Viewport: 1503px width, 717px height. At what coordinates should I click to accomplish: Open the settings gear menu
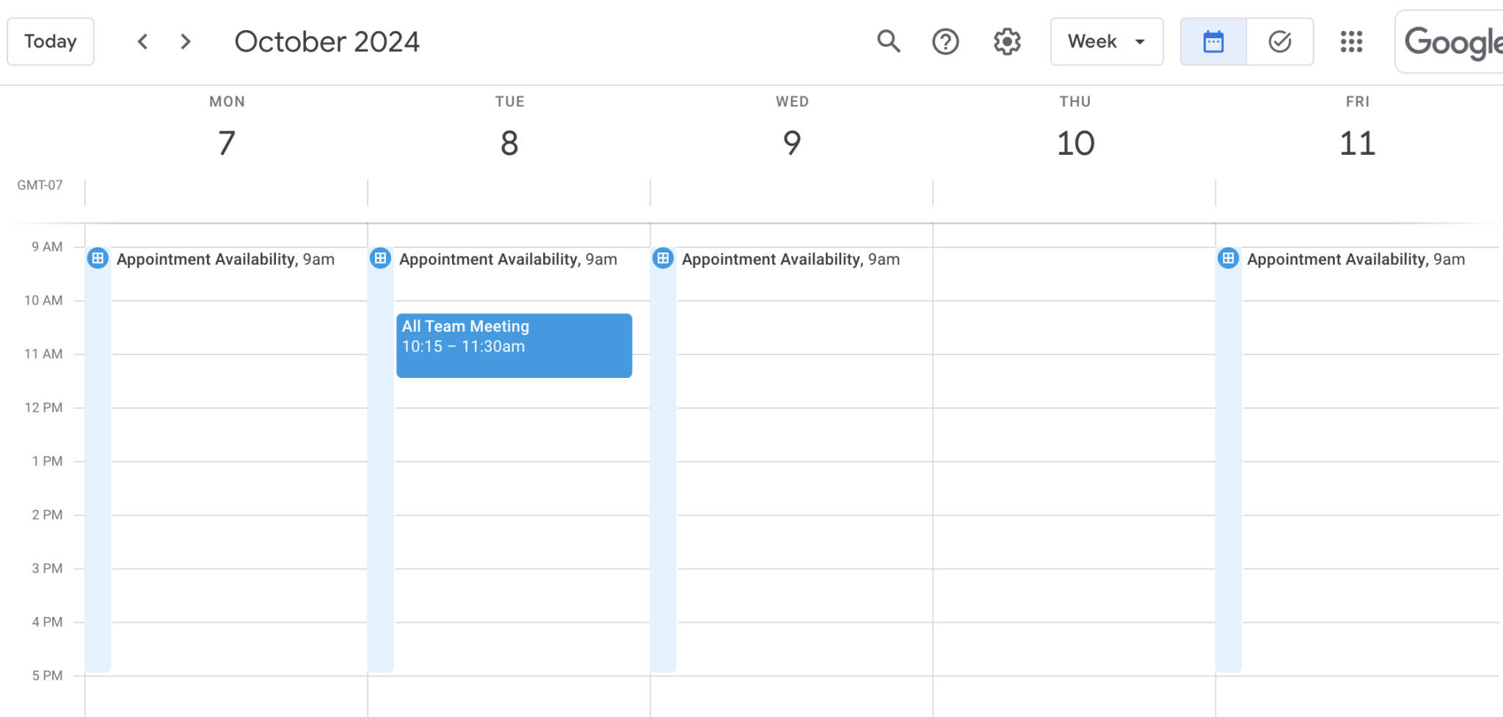coord(1007,42)
